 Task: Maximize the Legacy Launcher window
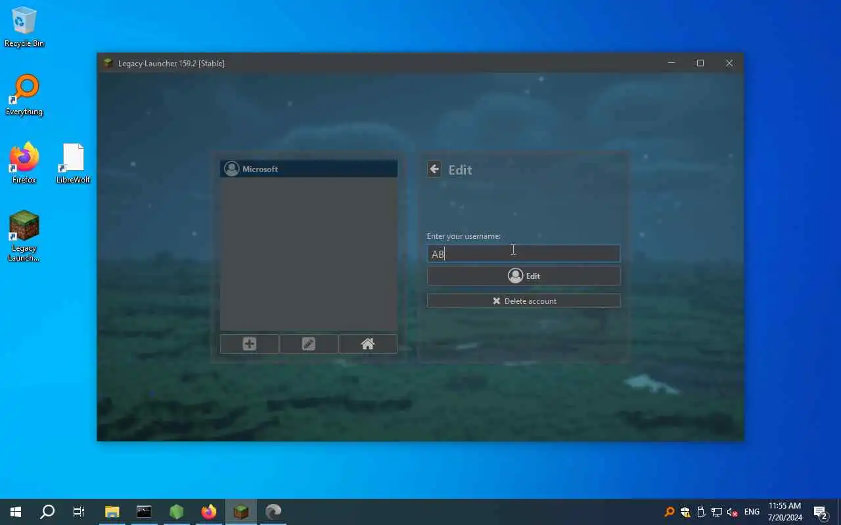pos(700,63)
